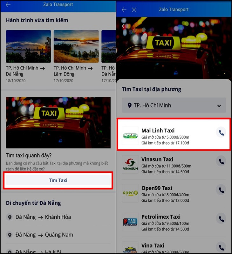Tap Petrolimex Taxi phone icon
The width and height of the screenshot is (232, 254).
pos(221,219)
